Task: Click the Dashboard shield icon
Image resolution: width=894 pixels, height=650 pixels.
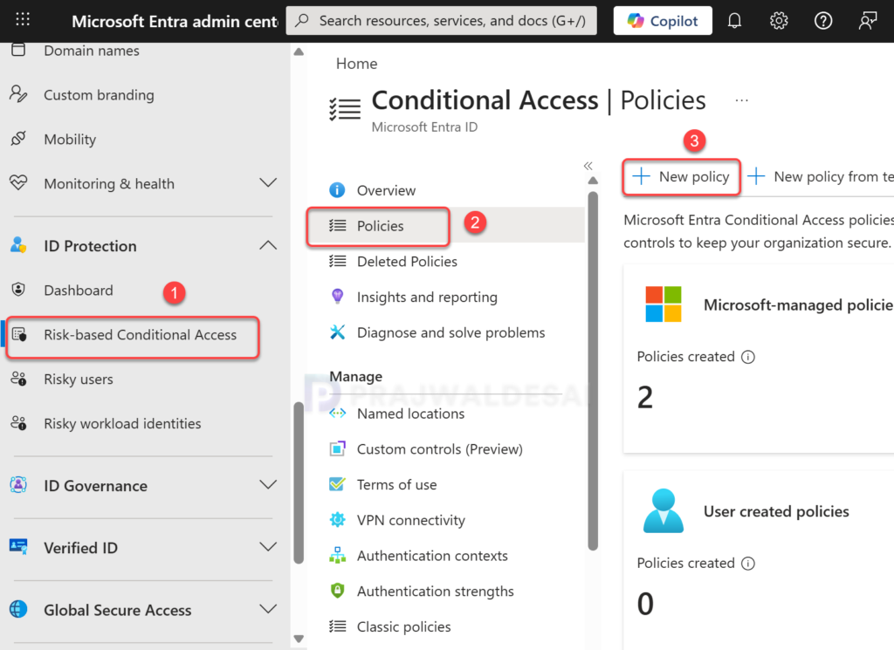Action: [18, 290]
